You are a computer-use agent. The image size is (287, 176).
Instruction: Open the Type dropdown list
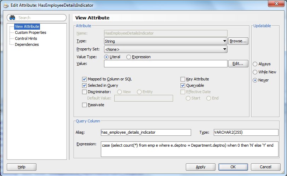tap(225, 41)
